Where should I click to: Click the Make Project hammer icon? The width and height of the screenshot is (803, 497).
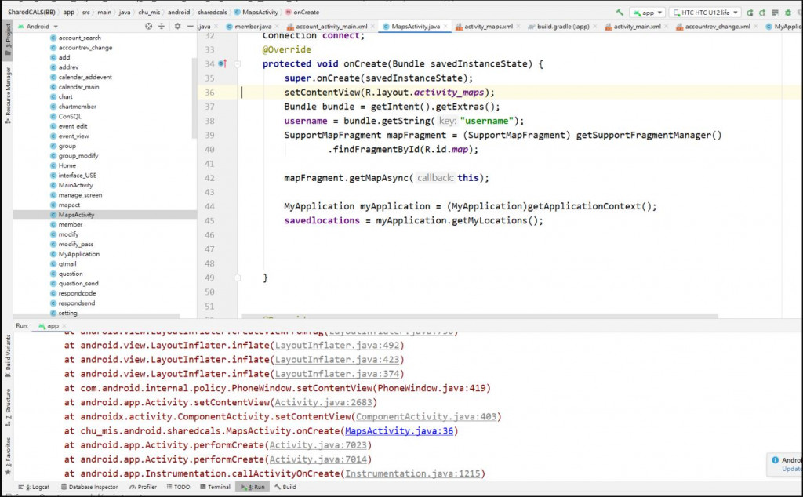point(620,12)
